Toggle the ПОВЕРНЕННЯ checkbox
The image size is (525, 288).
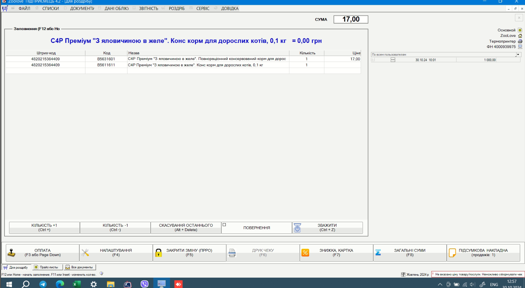pos(224,225)
